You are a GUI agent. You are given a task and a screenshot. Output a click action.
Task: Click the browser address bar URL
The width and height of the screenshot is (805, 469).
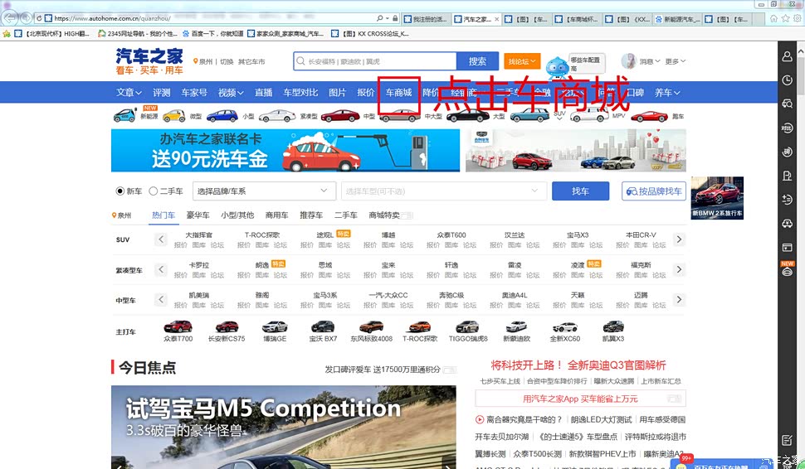(x=112, y=18)
